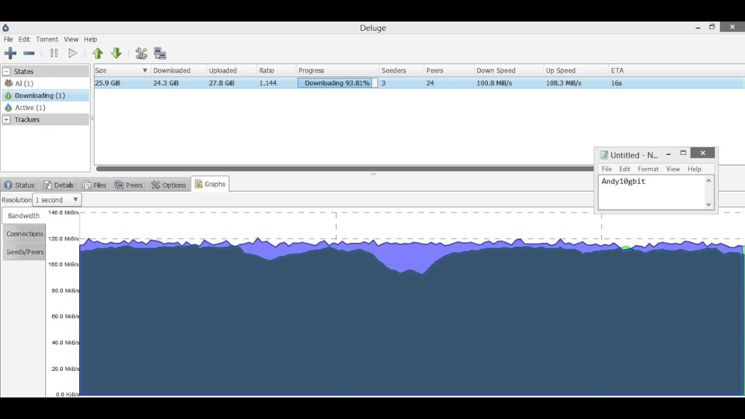Show the Bandwidth graph
The image size is (745, 419).
click(x=24, y=216)
